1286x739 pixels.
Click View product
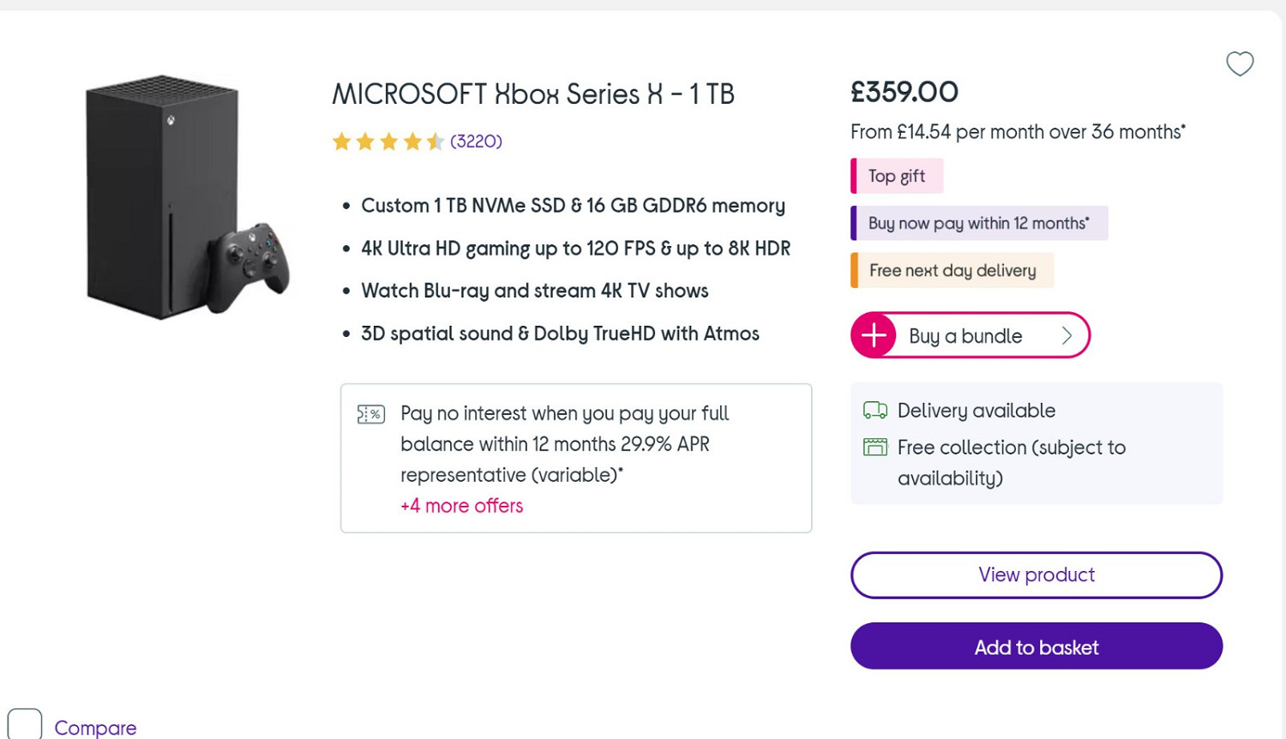coord(1036,574)
